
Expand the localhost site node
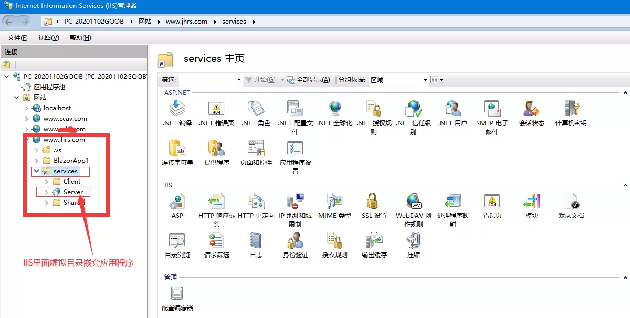[27, 108]
